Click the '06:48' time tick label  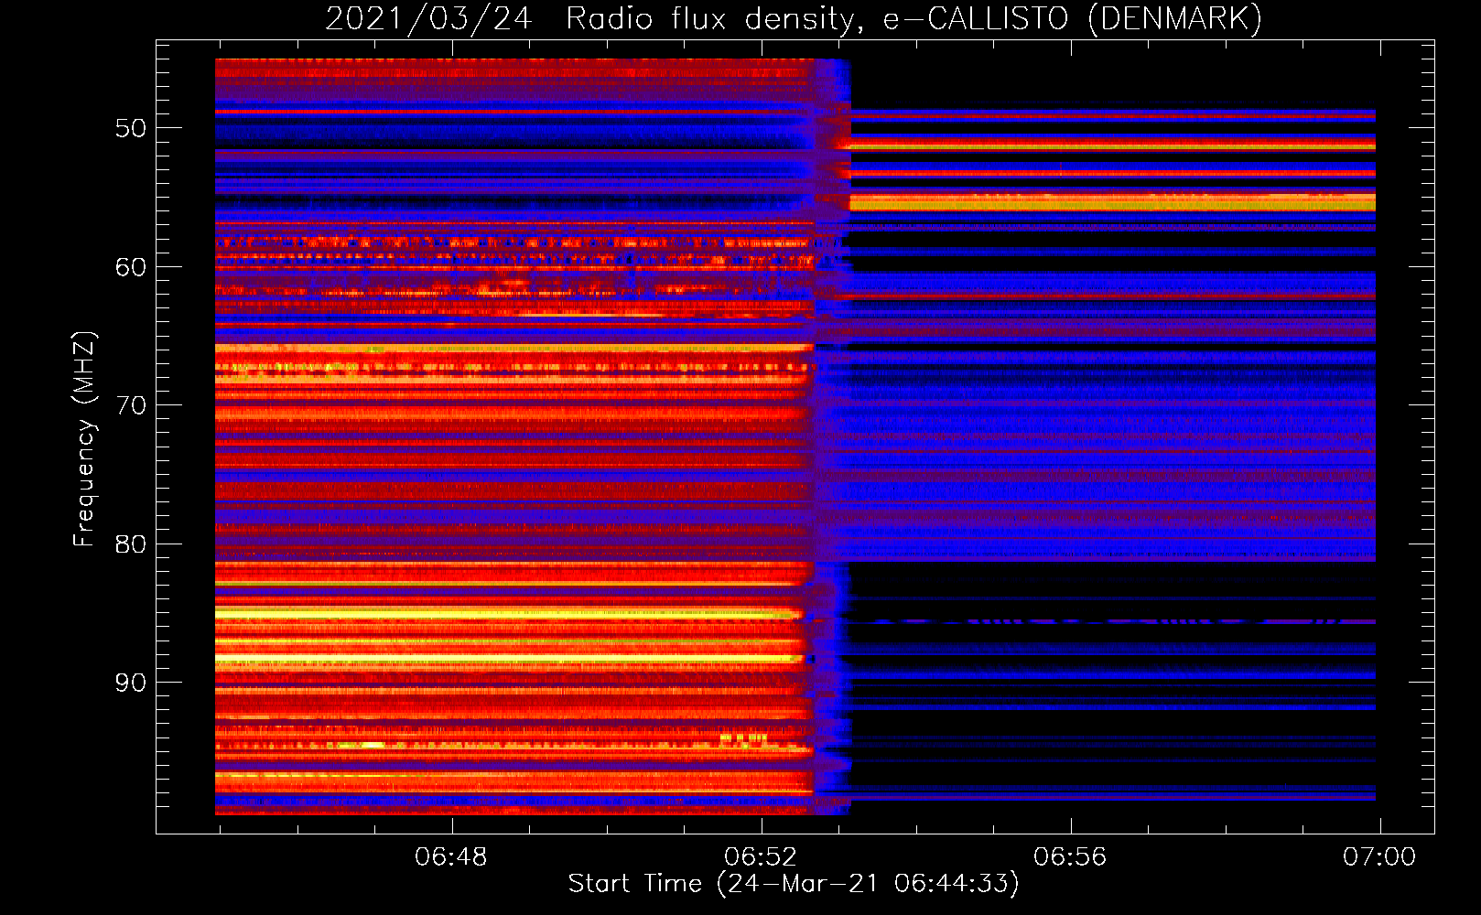451,856
